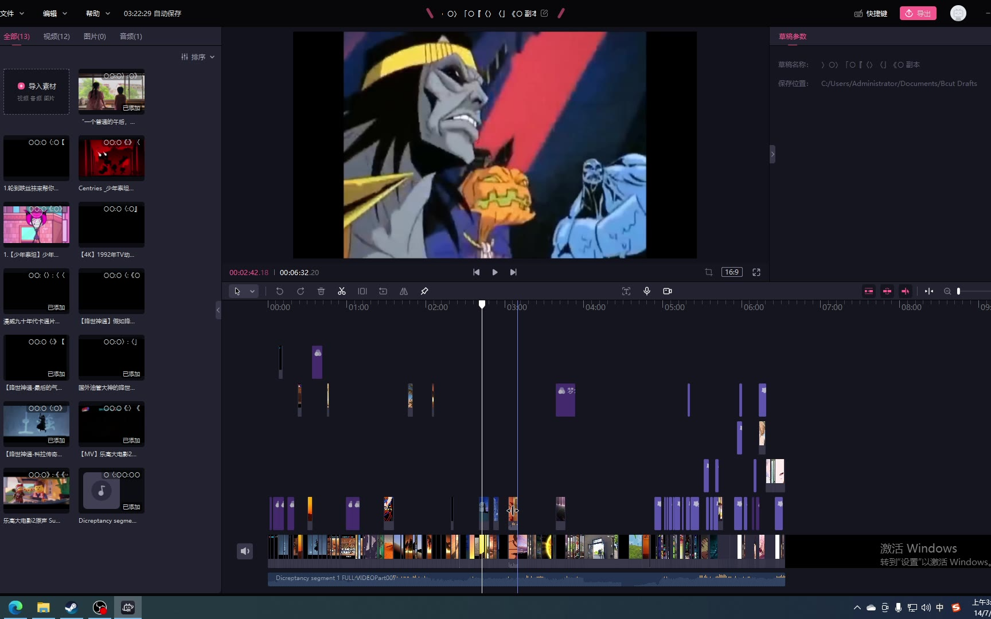
Task: Open the 草稿参数 tab
Action: 793,36
